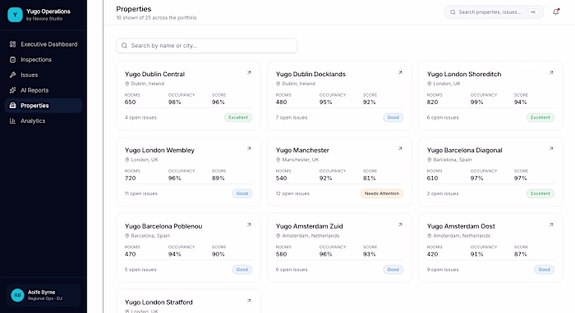Open Yugo Amsterdam Oost arrow icon
Screen dimensions: 575x313
tap(551, 225)
